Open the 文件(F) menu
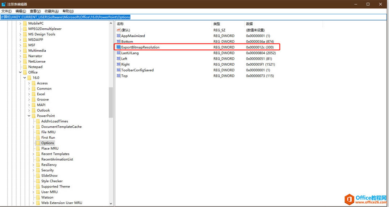Screen dimensions: 389x207 pyautogui.click(x=7, y=11)
